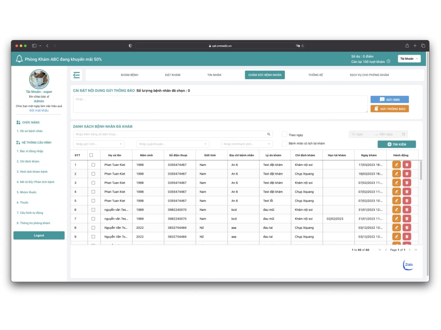Tick checkbox for row 7 nguyễn văn Tes
This screenshot has height=330, width=441.
click(x=93, y=219)
